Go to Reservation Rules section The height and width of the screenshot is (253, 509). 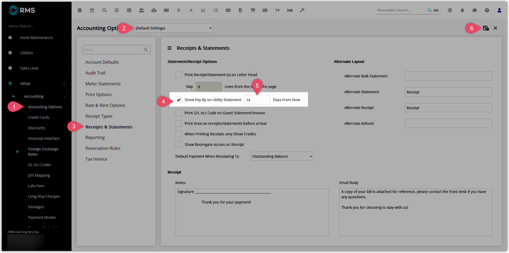click(x=103, y=148)
